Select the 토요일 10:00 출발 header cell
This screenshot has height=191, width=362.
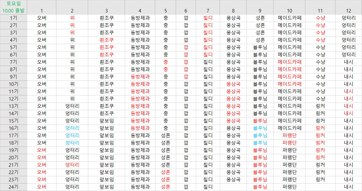click(13, 7)
